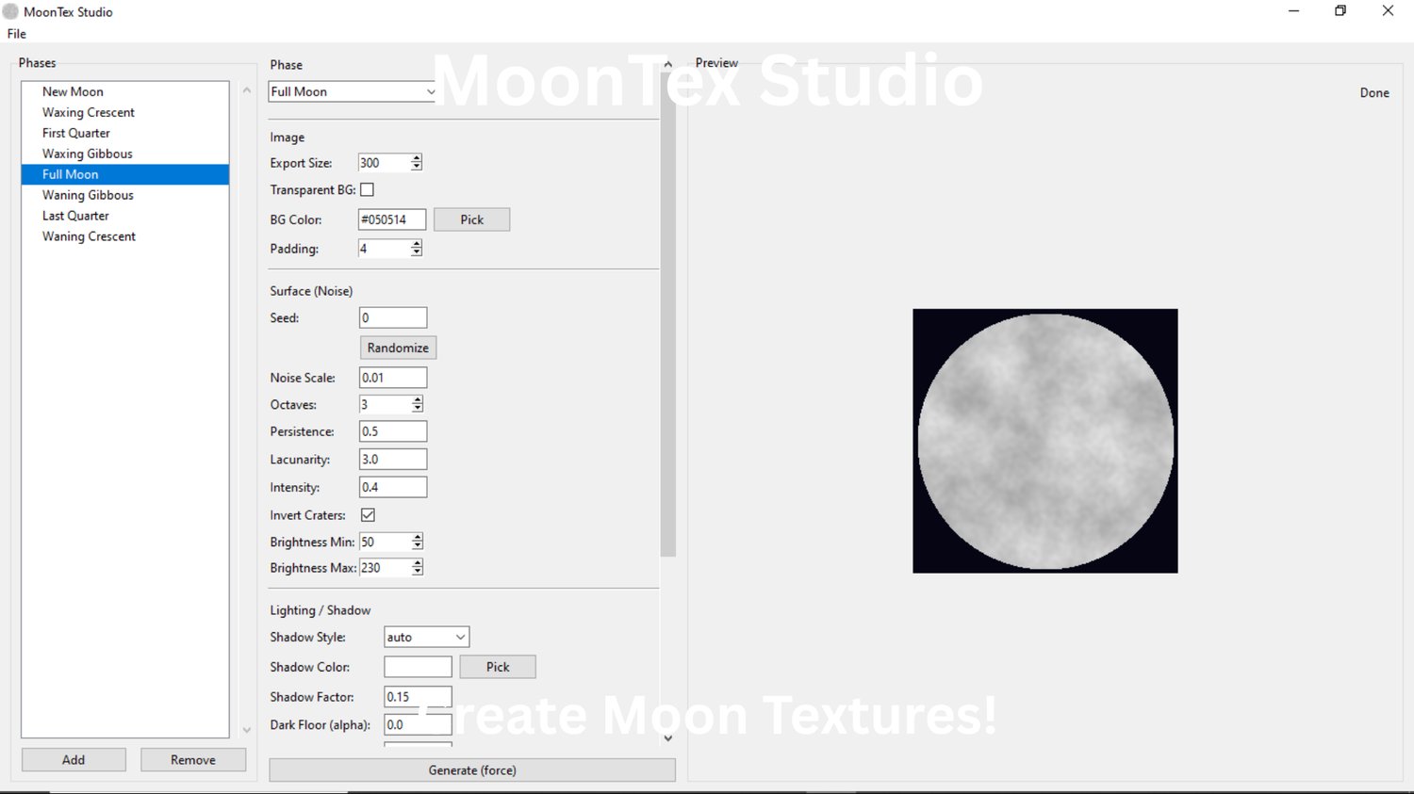Click the Randomize seed button
1414x794 pixels.
click(398, 348)
